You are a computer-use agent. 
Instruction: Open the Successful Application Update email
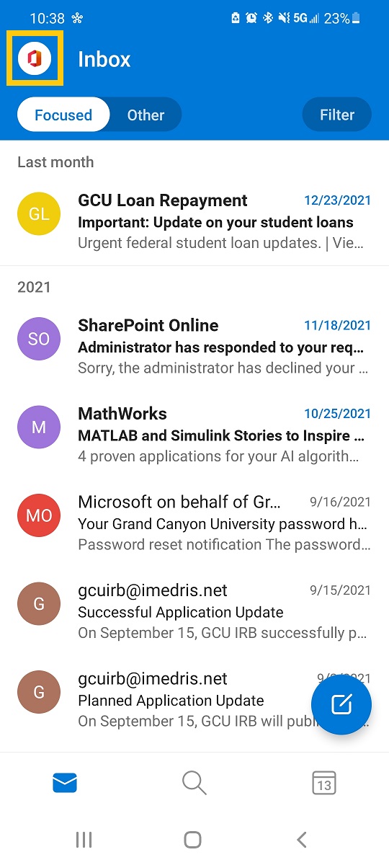194,611
